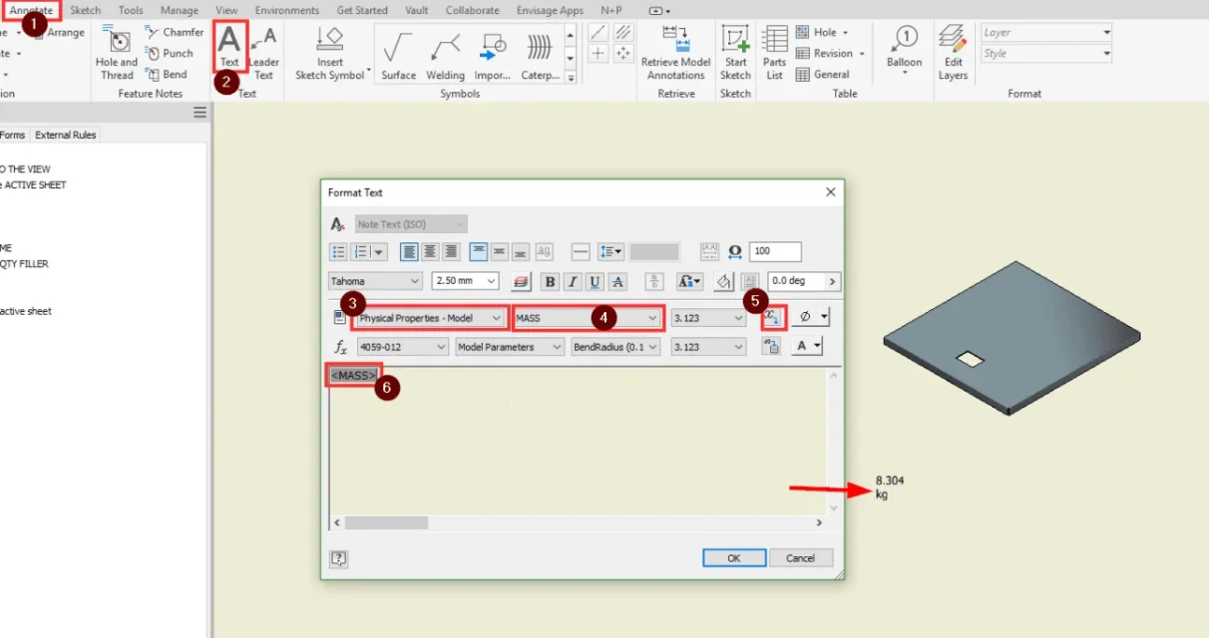
Task: Toggle top vertical justification
Action: 479,252
